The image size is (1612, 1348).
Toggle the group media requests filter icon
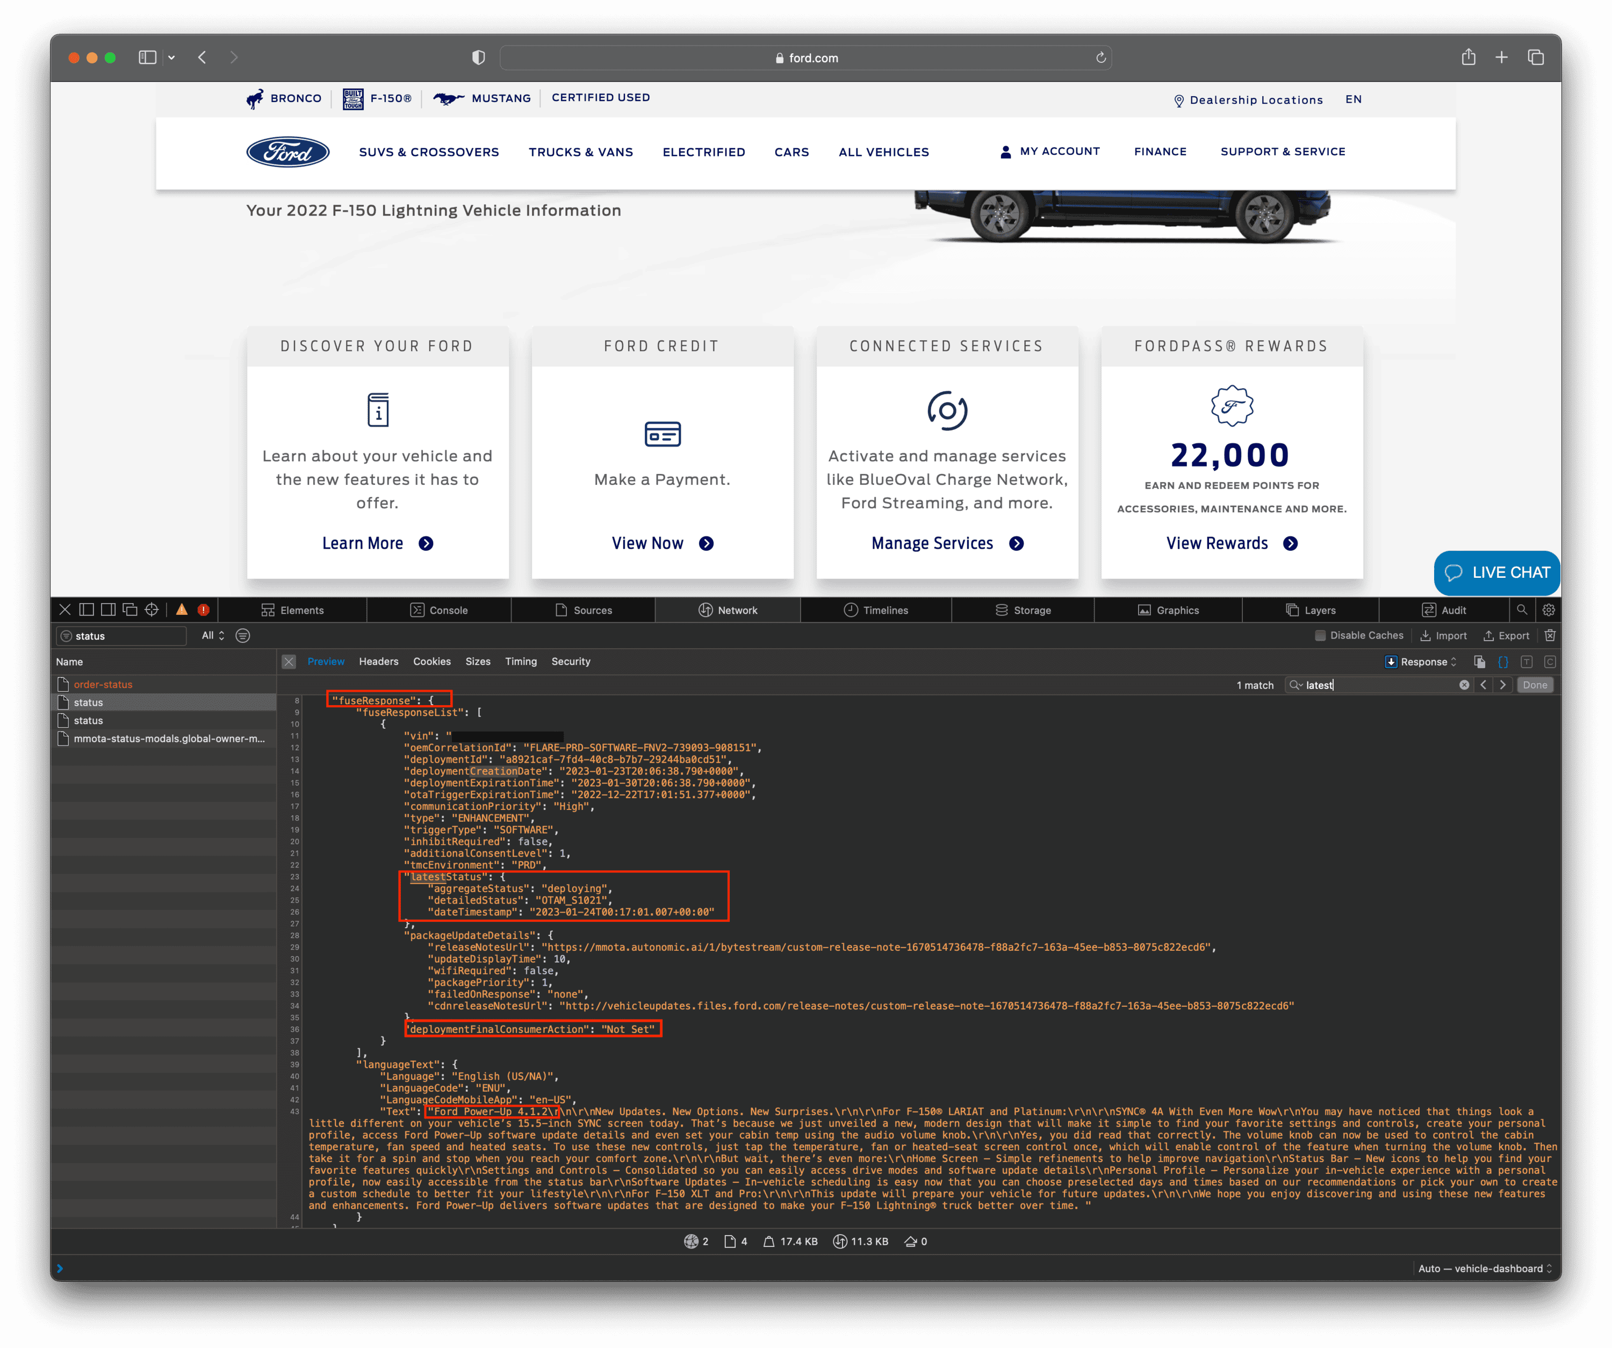[x=242, y=636]
